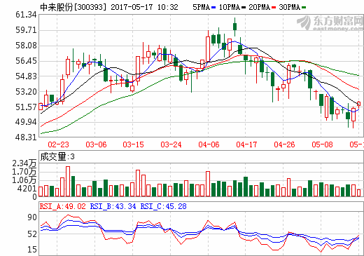
Task: Click the 49.94 price axis label
Action: tap(26, 122)
